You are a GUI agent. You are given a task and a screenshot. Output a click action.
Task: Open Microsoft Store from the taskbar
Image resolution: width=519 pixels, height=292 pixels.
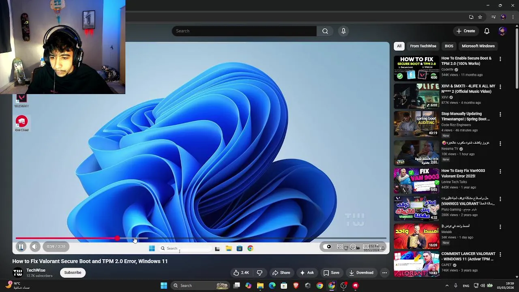point(284,286)
